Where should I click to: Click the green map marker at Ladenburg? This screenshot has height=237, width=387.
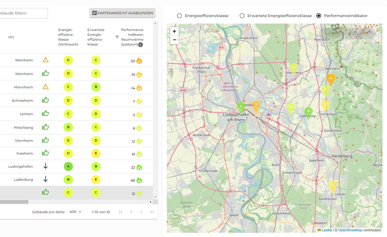pyautogui.click(x=308, y=111)
